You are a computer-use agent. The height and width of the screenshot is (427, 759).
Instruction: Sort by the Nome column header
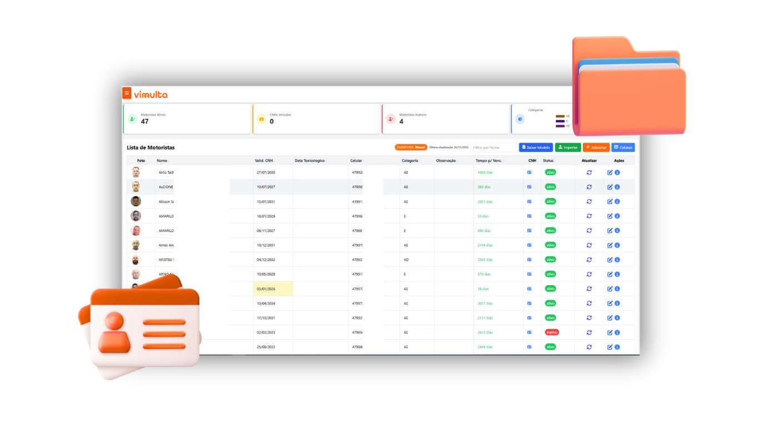pos(162,161)
